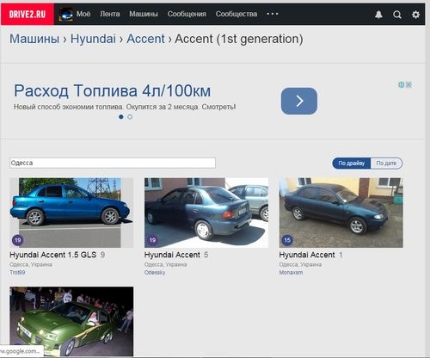Open Hyundai Accent 1.5 GLS listing title

[53, 255]
